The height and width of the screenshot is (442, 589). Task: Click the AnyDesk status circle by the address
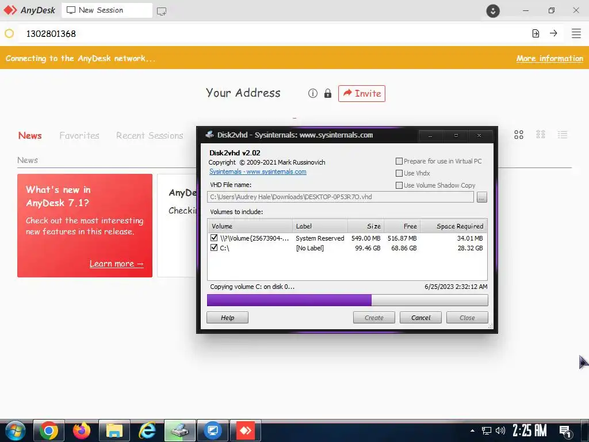click(x=9, y=33)
